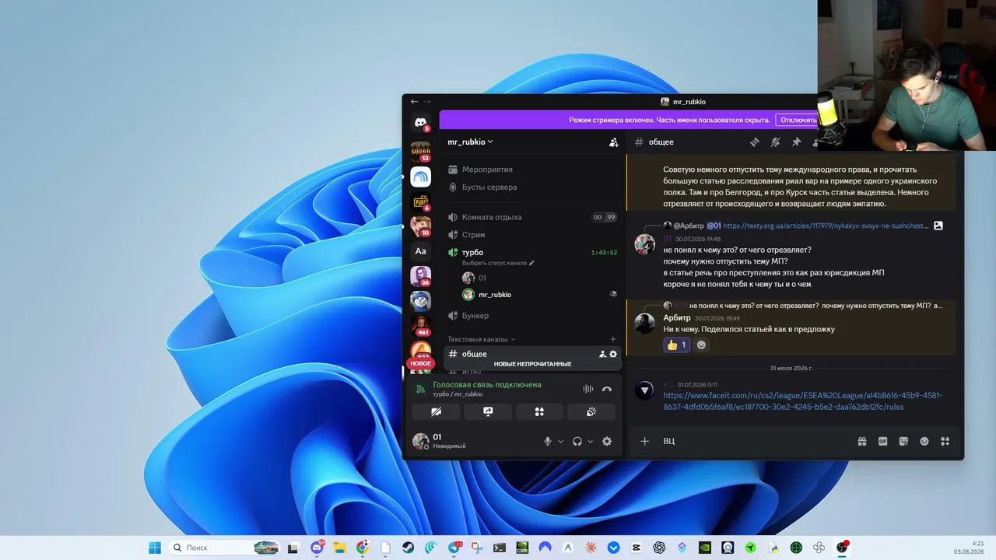Start screen sharing in voice panel
Screen dimensions: 996x560
488,411
